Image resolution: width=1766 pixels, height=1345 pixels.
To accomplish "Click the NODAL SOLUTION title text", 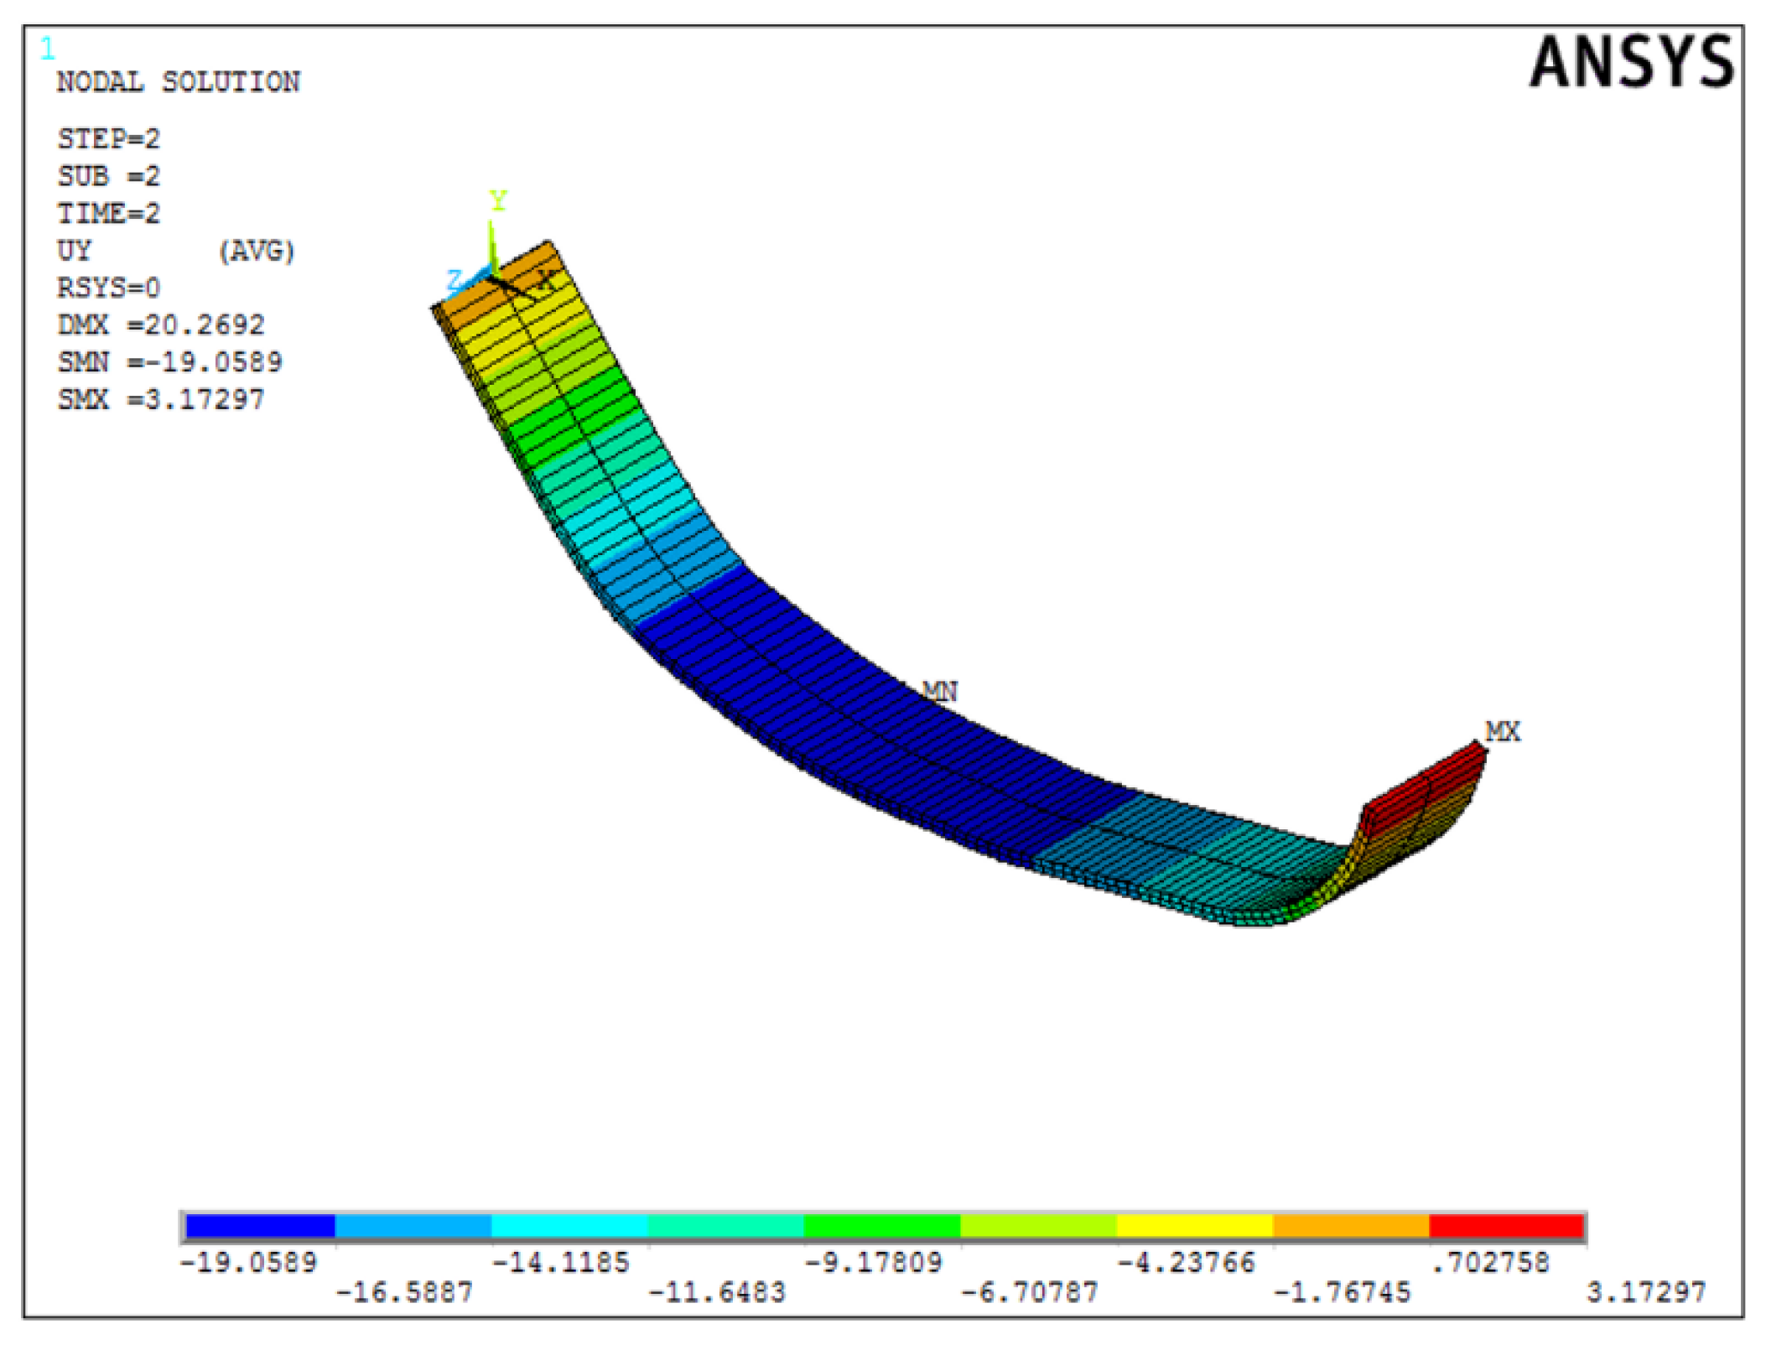I will 178,82.
